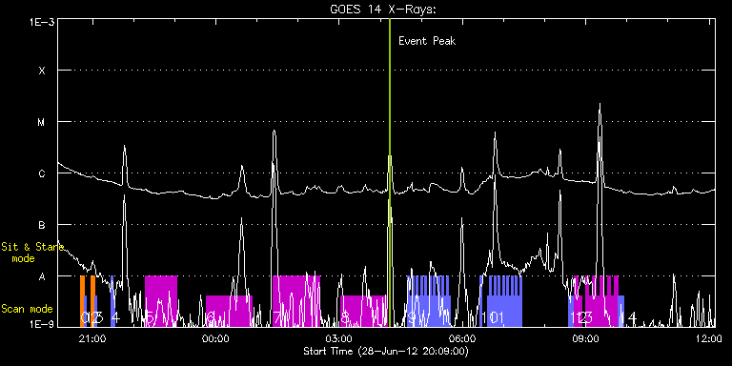Click the "B" flare class axis label
Image resolution: width=732 pixels, height=366 pixels.
pyautogui.click(x=42, y=225)
